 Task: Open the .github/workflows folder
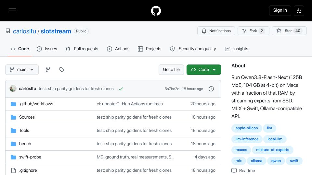pos(36,104)
